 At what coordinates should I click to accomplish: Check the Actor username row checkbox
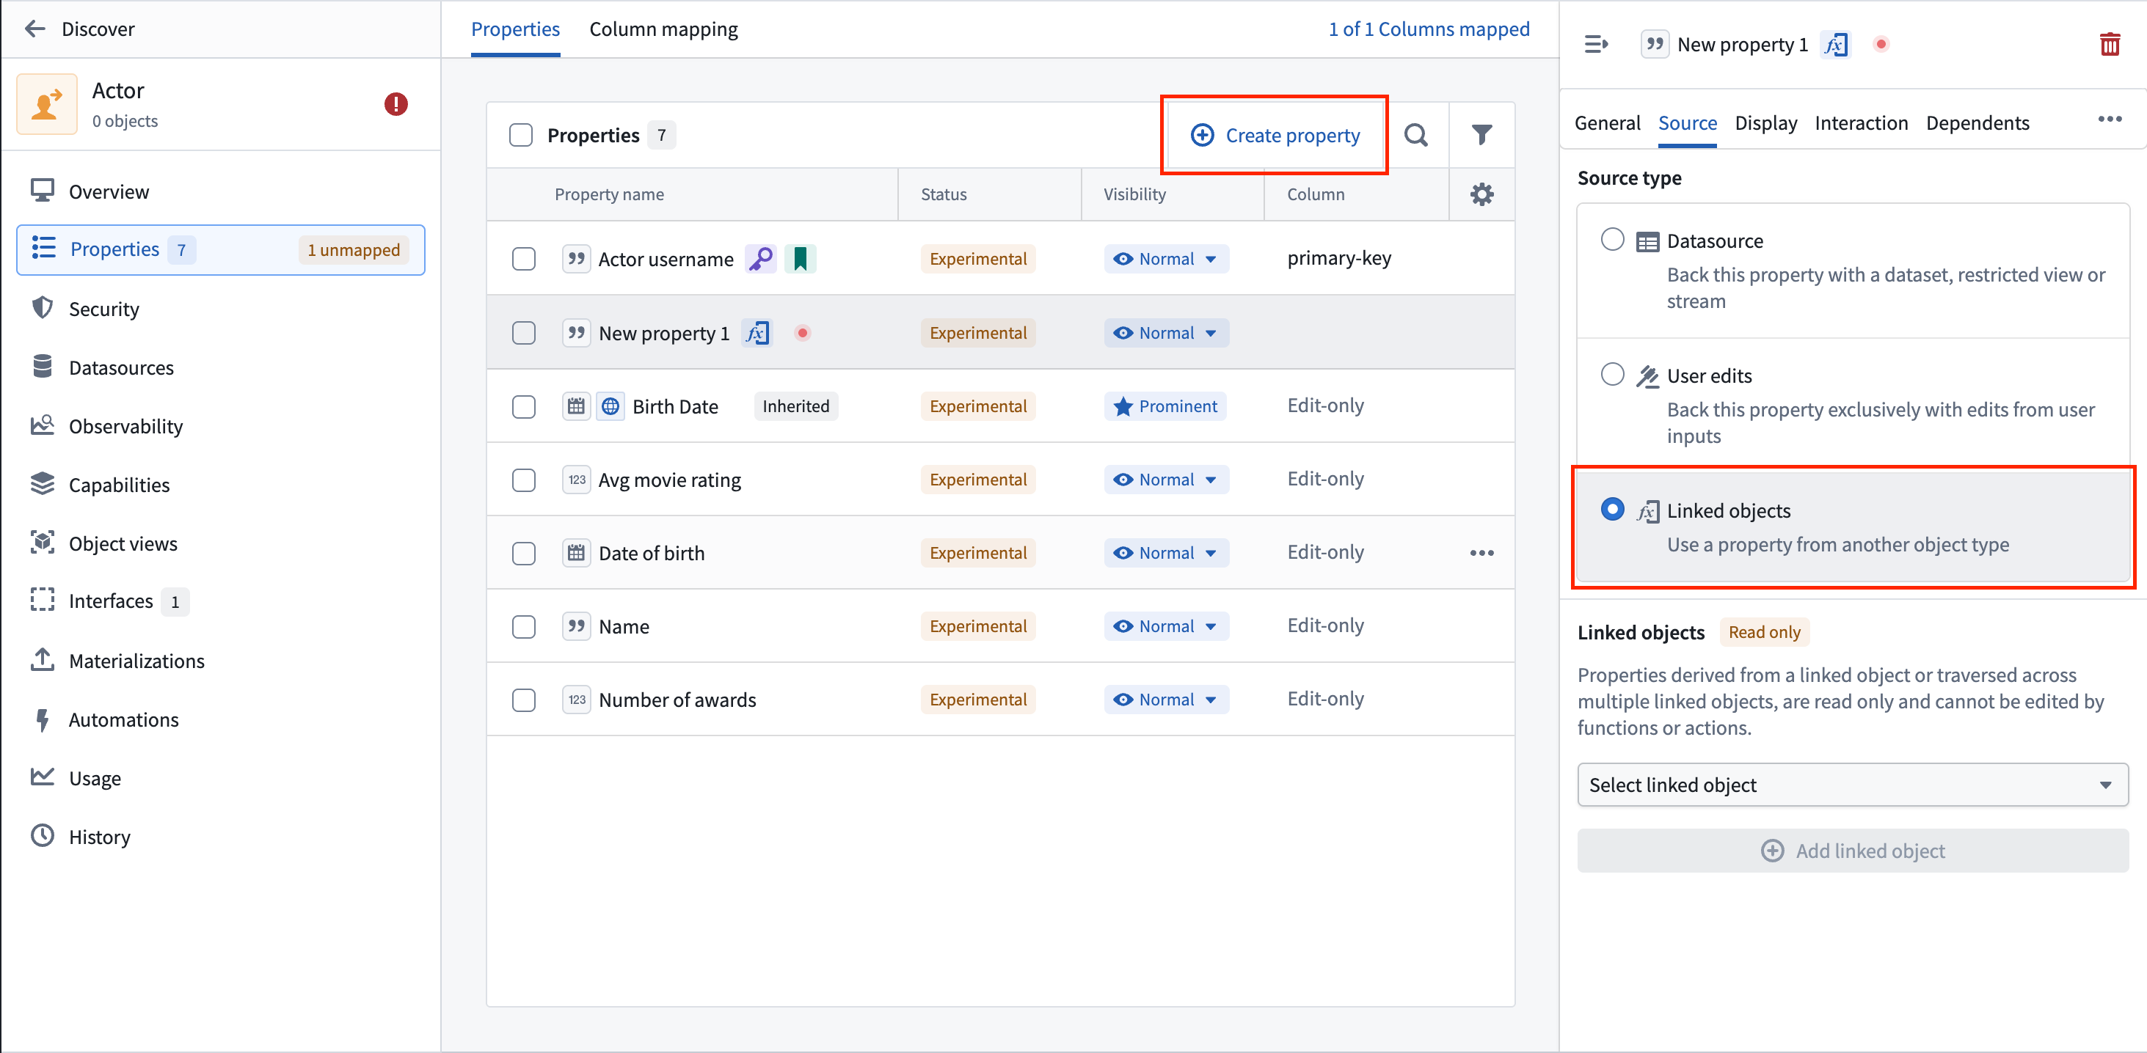pos(523,259)
